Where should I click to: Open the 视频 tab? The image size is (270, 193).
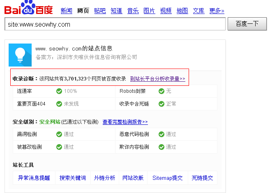166,11
